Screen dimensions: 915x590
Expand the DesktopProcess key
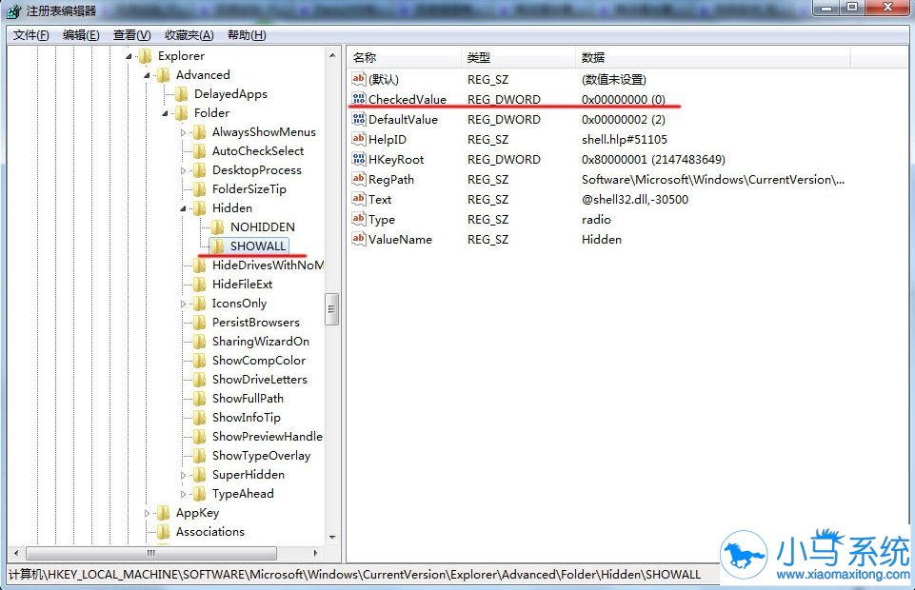(x=183, y=171)
